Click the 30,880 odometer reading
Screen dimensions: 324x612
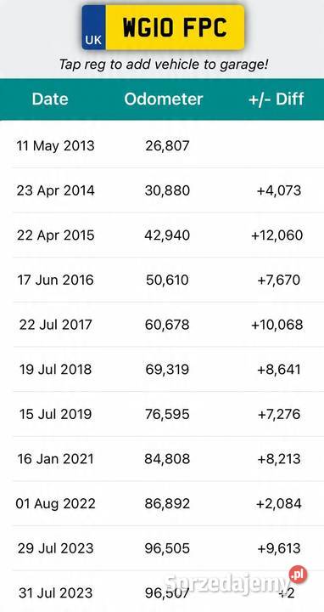click(x=167, y=190)
